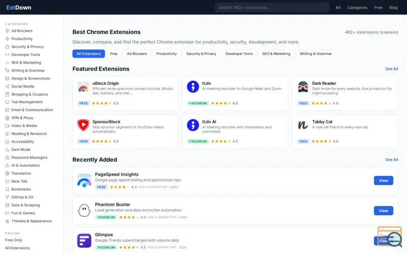This screenshot has width=407, height=254.
Task: Open Free Only under Pricing
Action: click(14, 240)
